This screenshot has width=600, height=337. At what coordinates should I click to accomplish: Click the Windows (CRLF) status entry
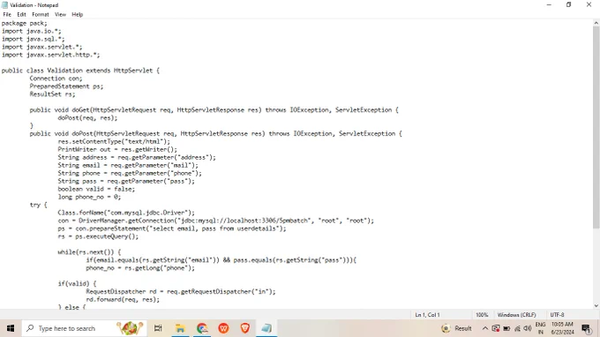516,315
